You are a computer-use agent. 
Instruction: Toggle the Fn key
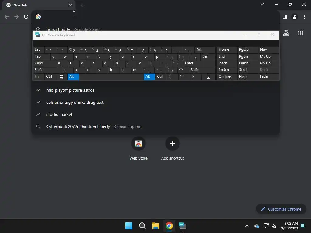point(39,77)
